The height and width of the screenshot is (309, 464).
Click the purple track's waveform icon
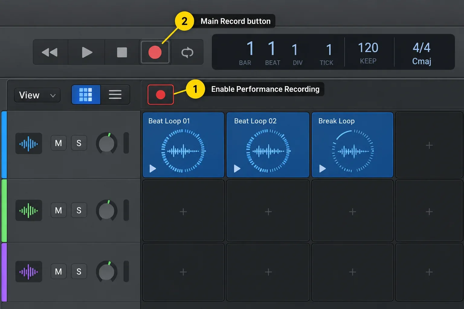[x=29, y=272]
